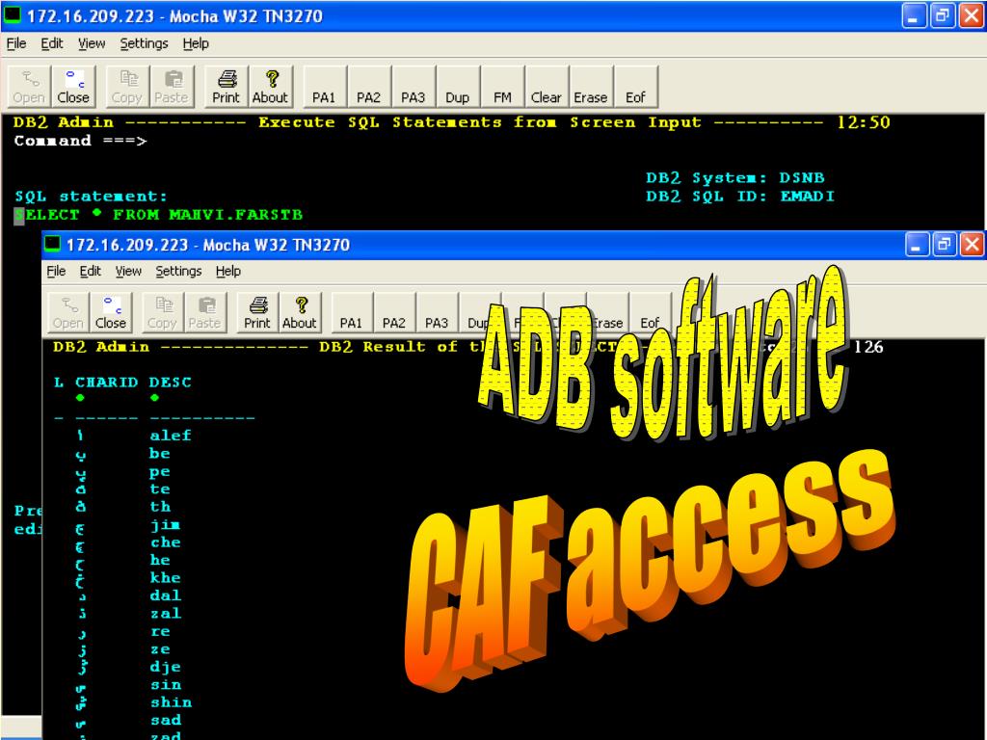Click Print in the back window toolbar
The height and width of the screenshot is (740, 987).
point(226,86)
